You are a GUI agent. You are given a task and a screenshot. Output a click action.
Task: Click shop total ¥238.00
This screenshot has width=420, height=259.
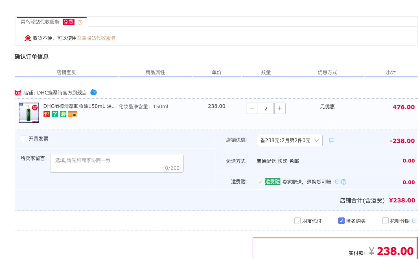402,200
